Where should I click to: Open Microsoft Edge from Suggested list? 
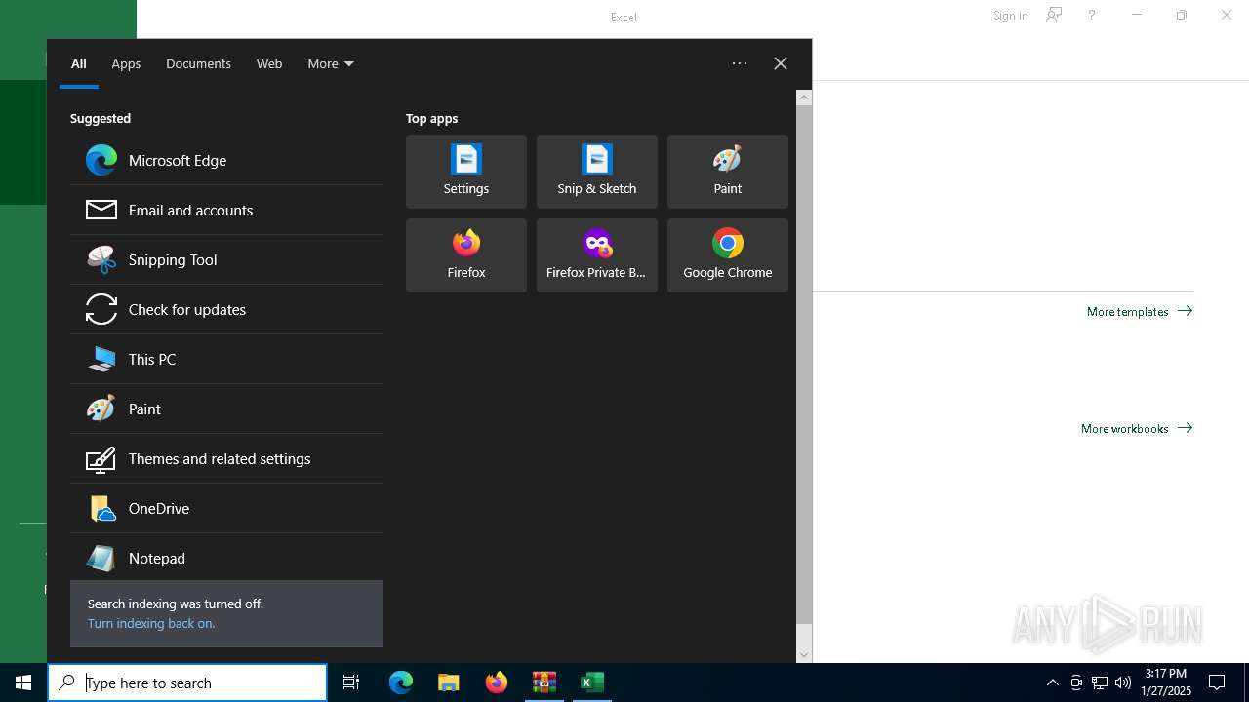point(226,160)
